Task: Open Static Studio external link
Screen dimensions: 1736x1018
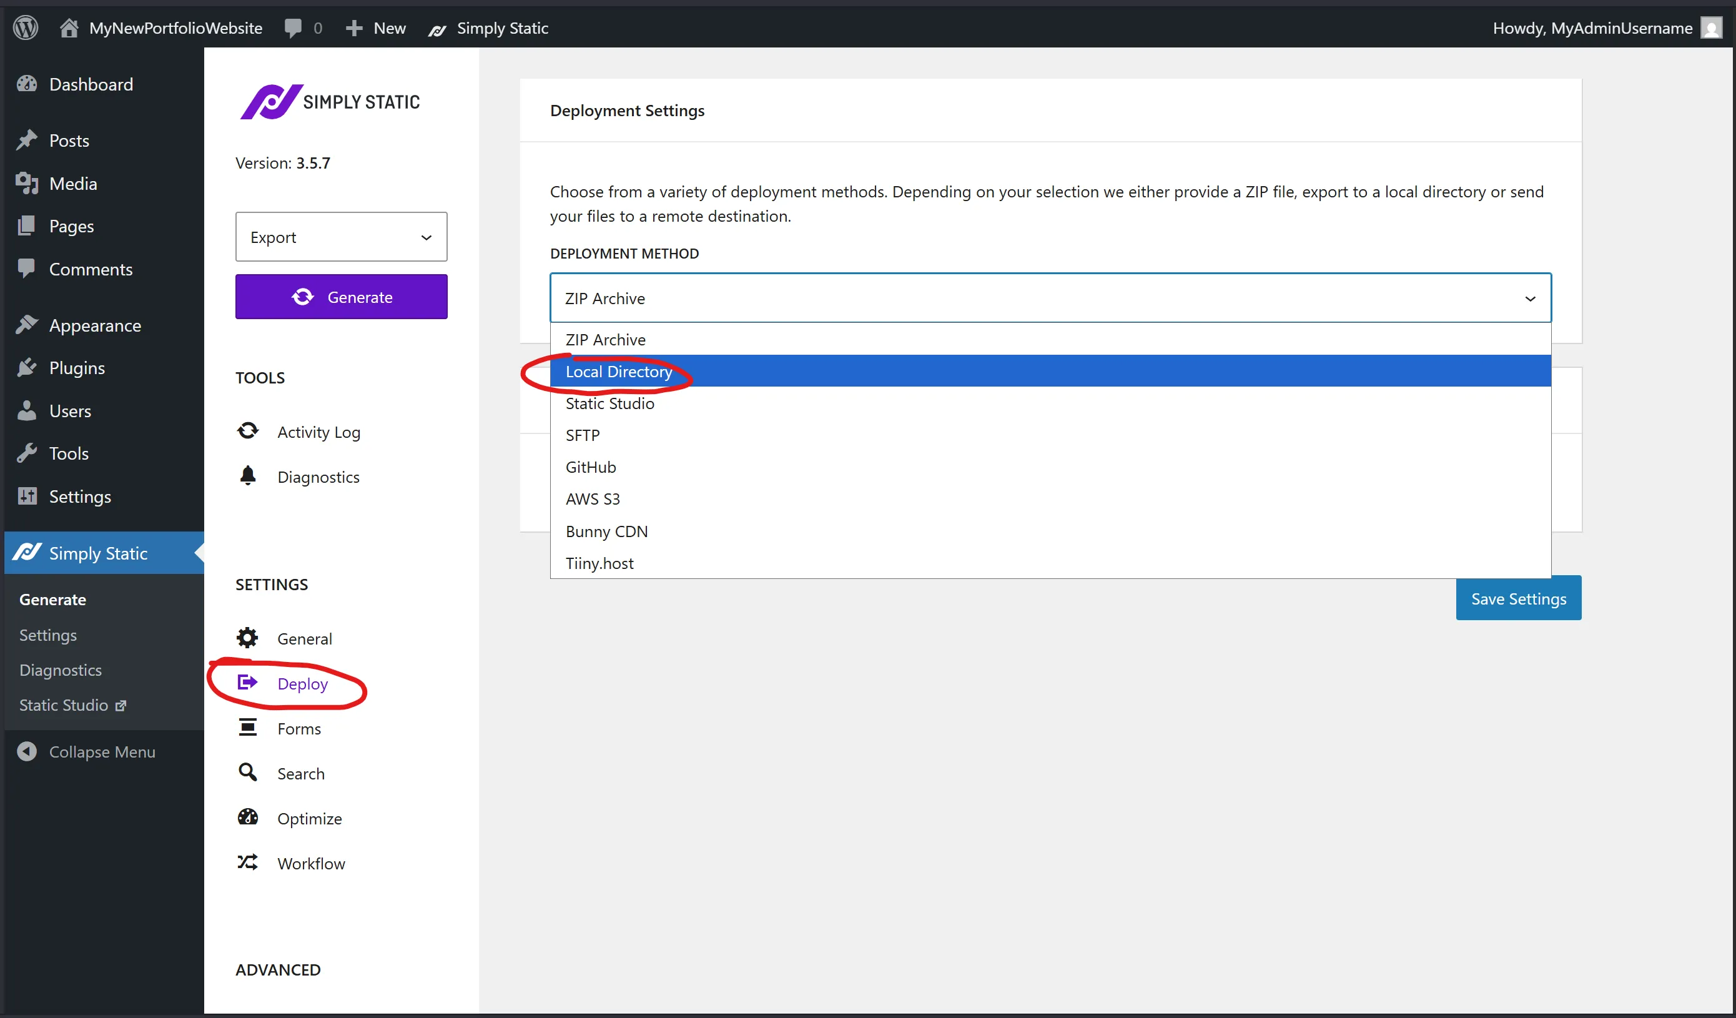Action: click(72, 704)
